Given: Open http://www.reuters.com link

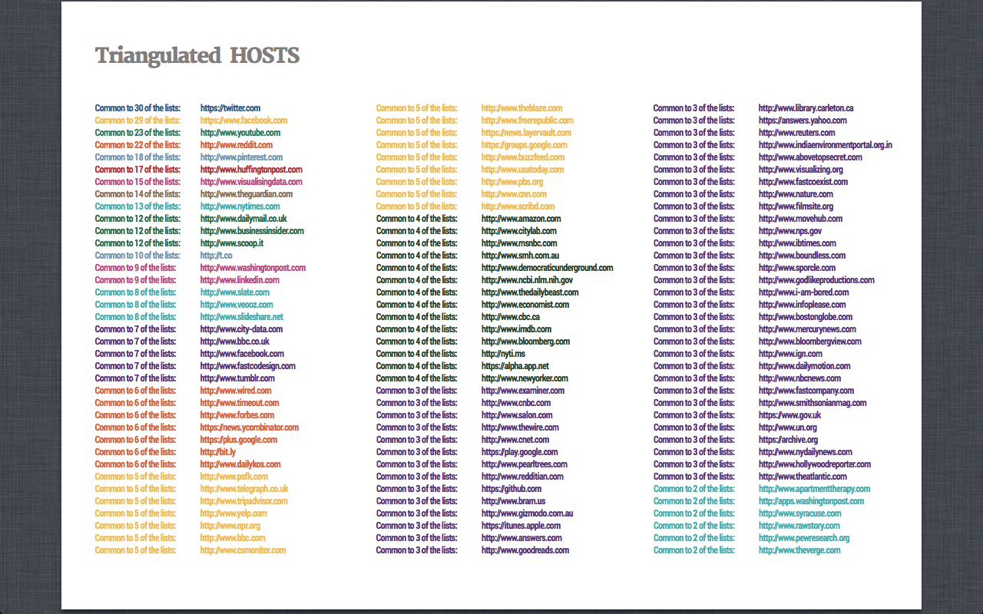Looking at the screenshot, I should pos(797,133).
